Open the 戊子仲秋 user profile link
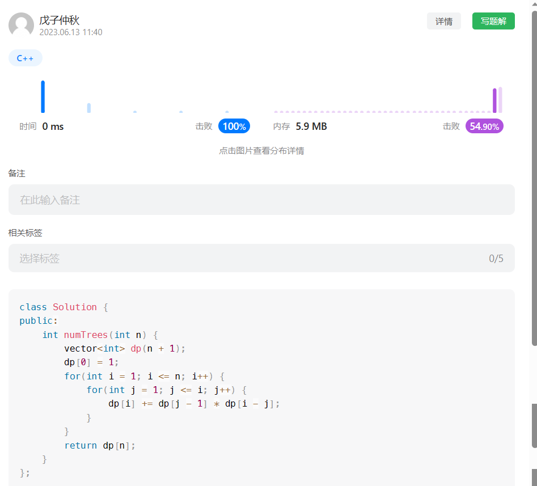The width and height of the screenshot is (537, 486). tap(59, 20)
